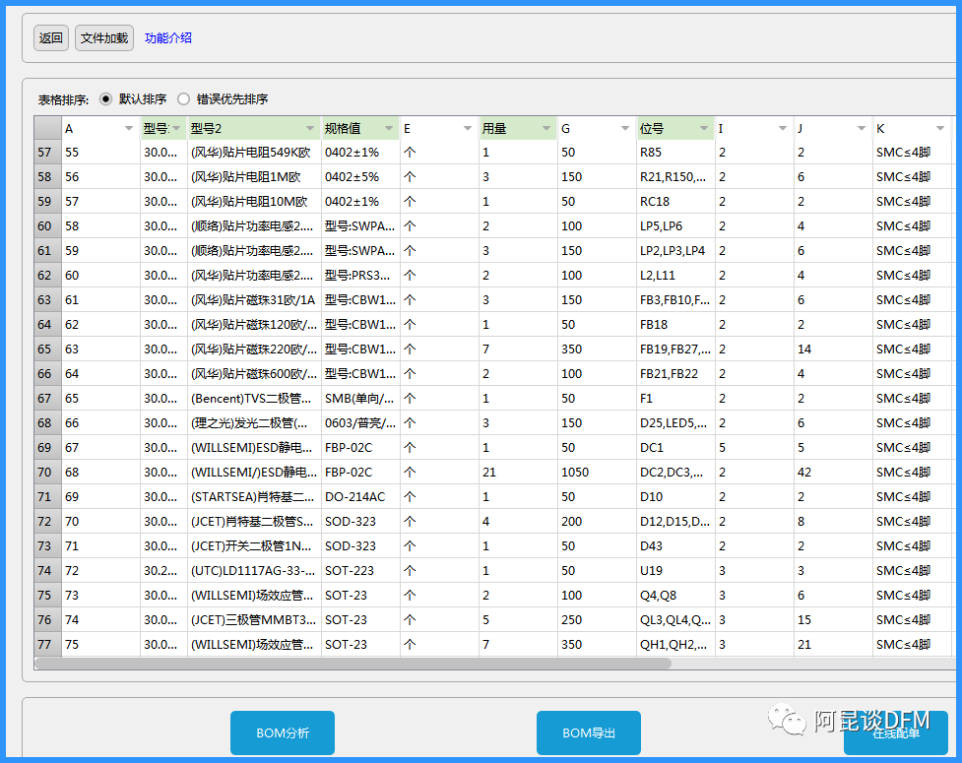Click the 位号 cell D10
The width and height of the screenshot is (962, 763).
pos(675,497)
